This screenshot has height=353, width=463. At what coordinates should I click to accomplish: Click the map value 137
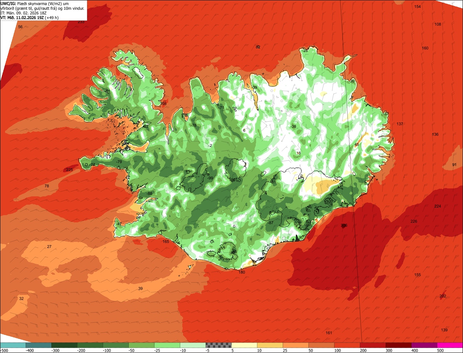[400, 124]
